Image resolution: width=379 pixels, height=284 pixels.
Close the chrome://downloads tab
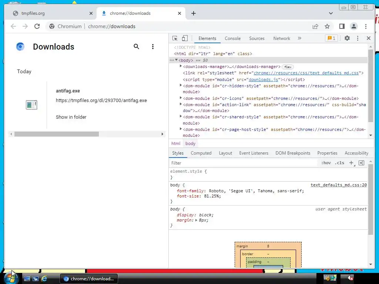coord(180,13)
